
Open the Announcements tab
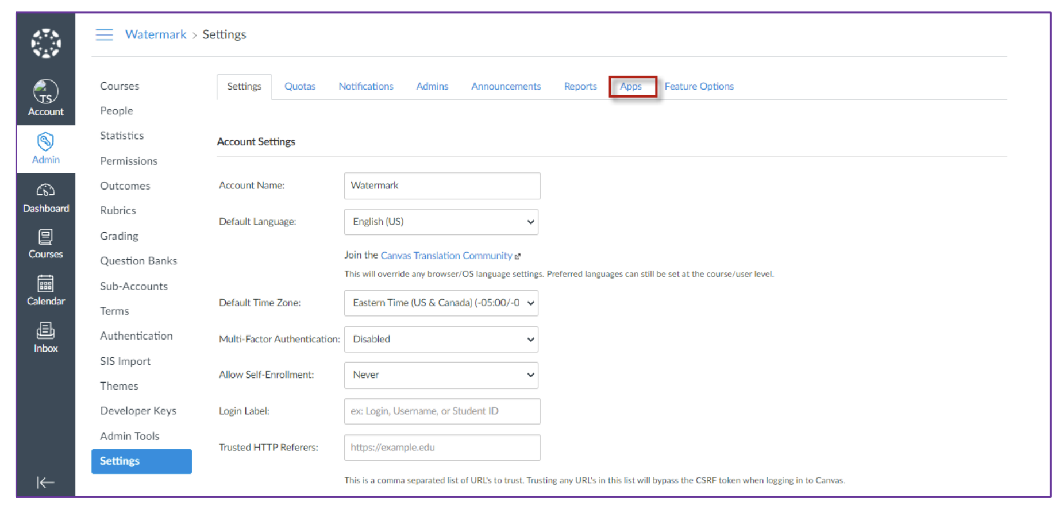(506, 86)
